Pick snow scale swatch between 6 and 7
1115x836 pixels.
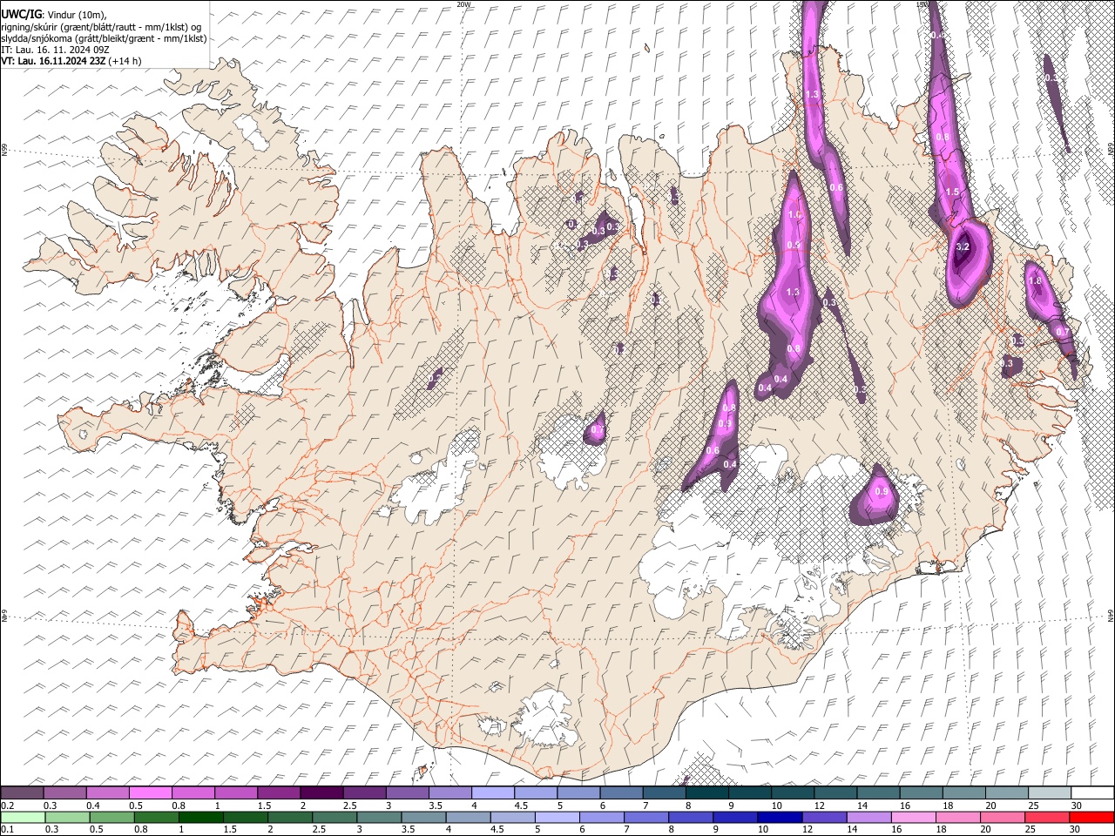click(621, 792)
